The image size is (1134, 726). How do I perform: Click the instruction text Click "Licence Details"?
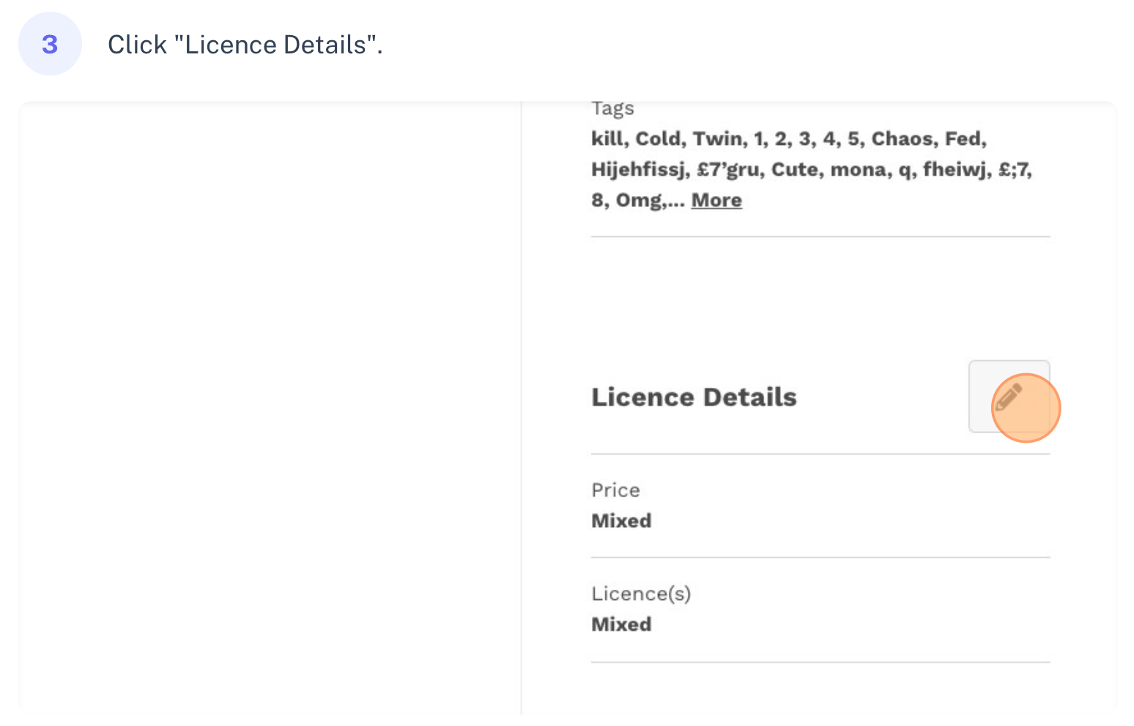245,45
